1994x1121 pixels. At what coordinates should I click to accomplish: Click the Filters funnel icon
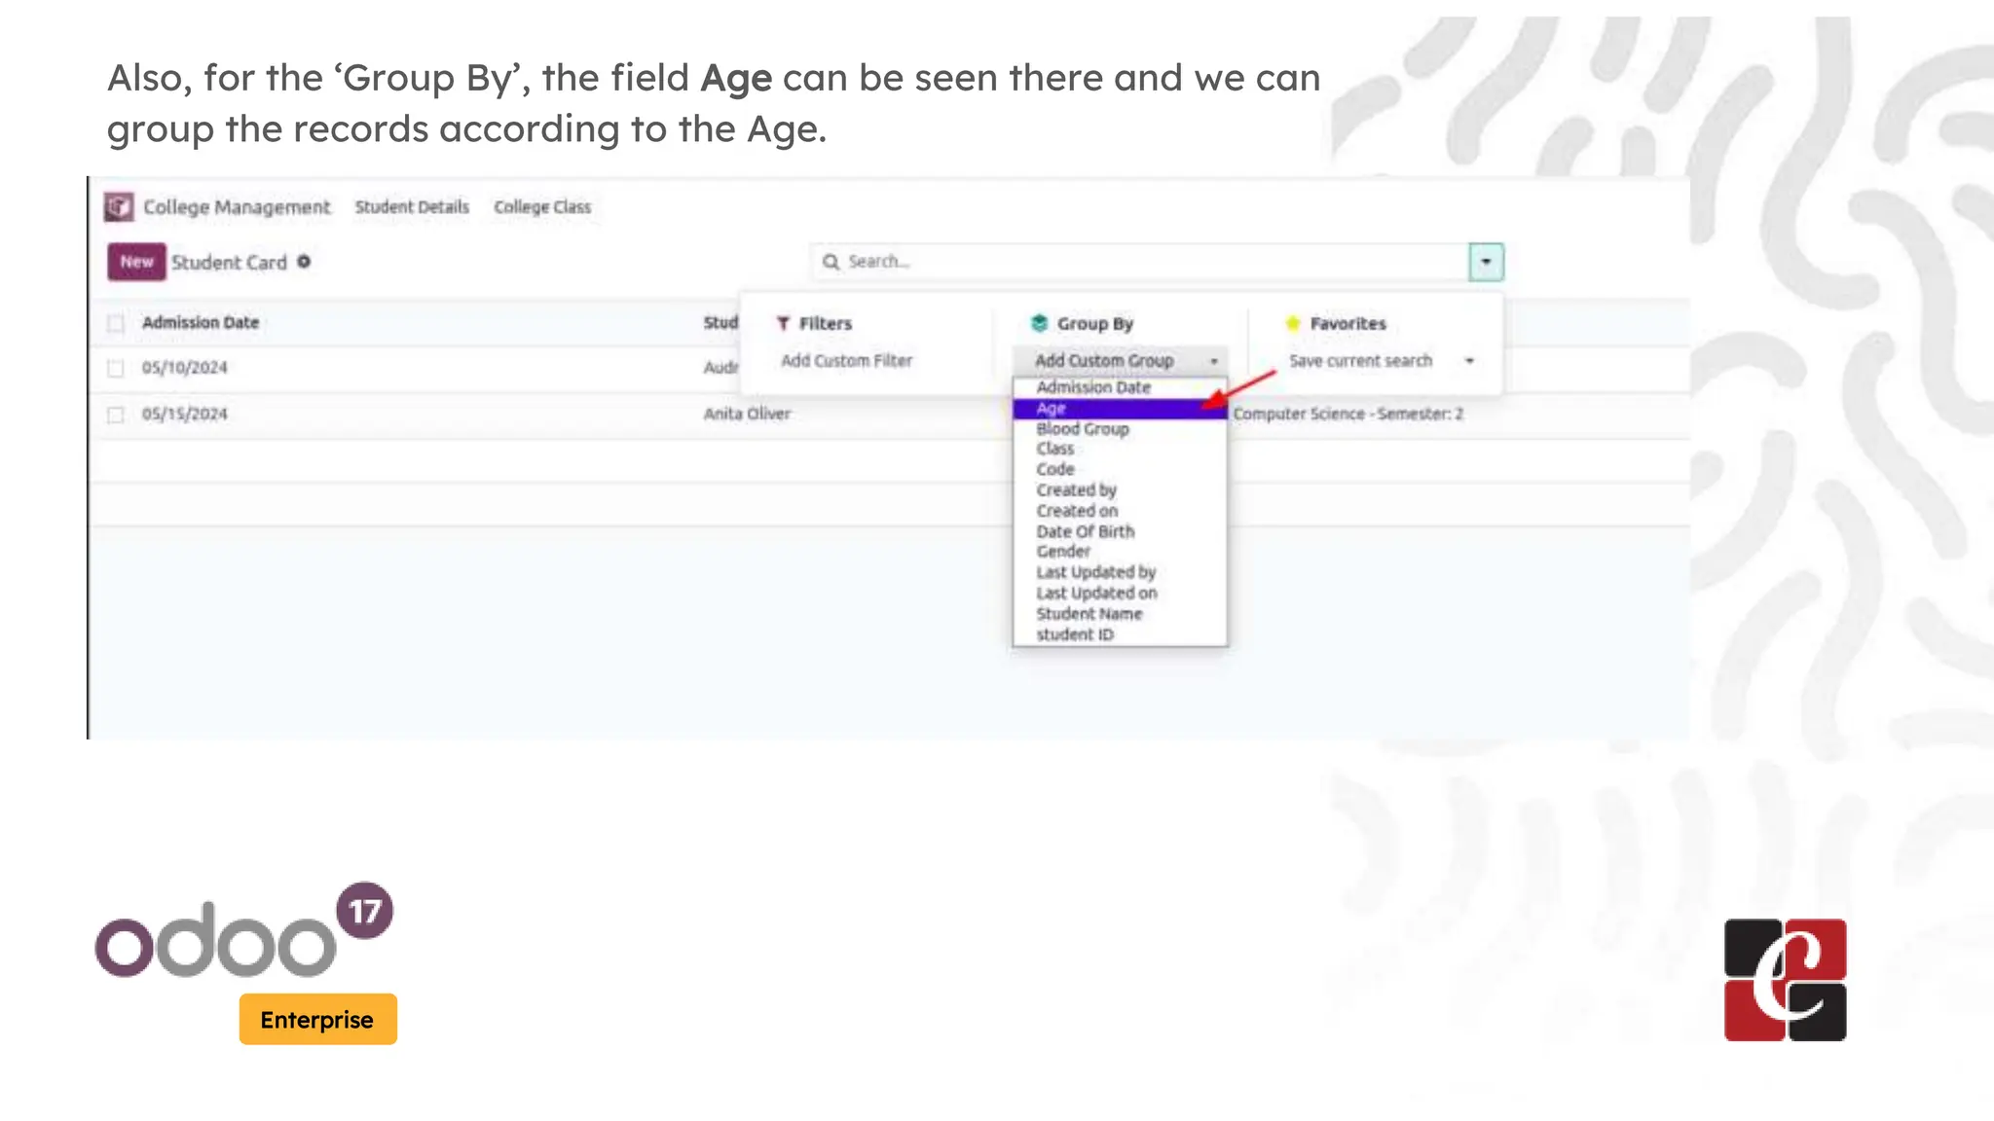click(783, 323)
